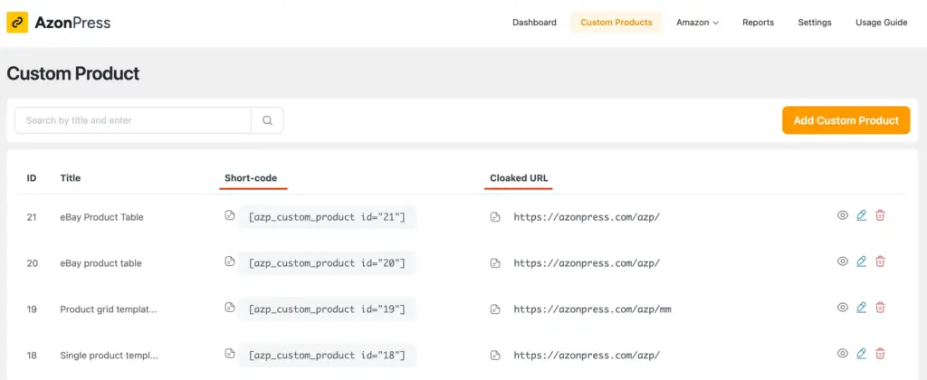Open the Usage Guide
927x380 pixels.
pyautogui.click(x=882, y=23)
